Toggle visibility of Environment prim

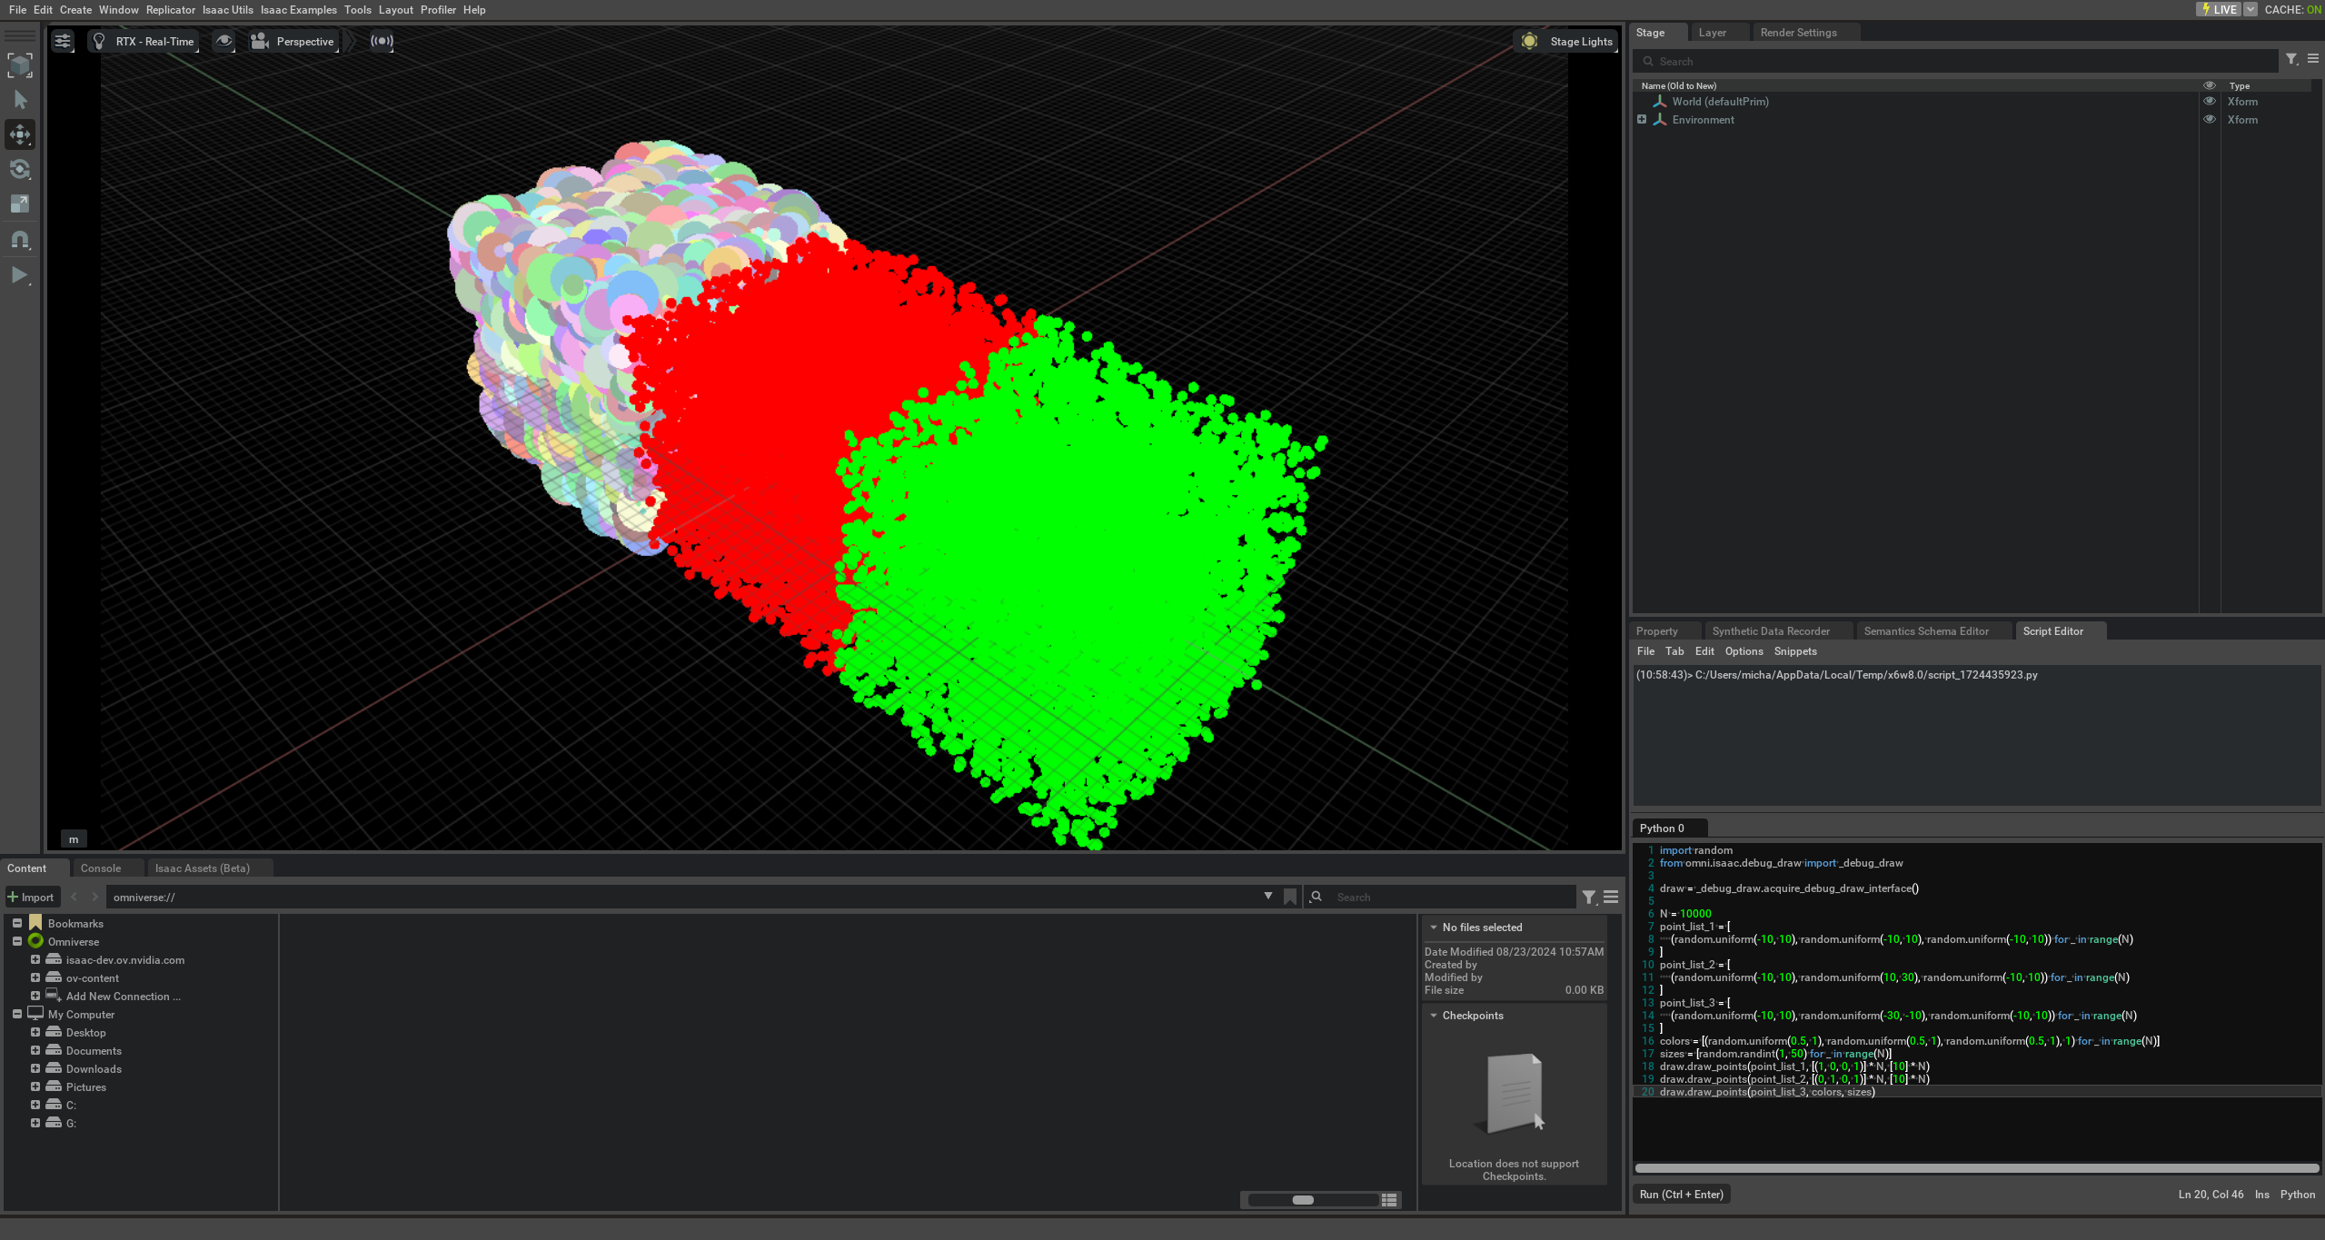[2210, 119]
